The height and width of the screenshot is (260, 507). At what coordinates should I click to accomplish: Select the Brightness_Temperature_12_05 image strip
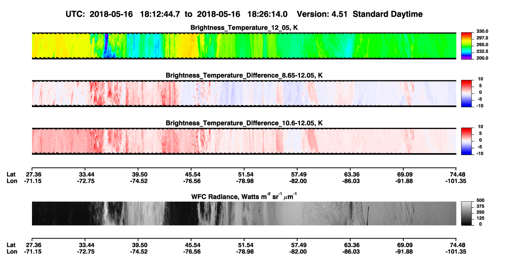[244, 46]
